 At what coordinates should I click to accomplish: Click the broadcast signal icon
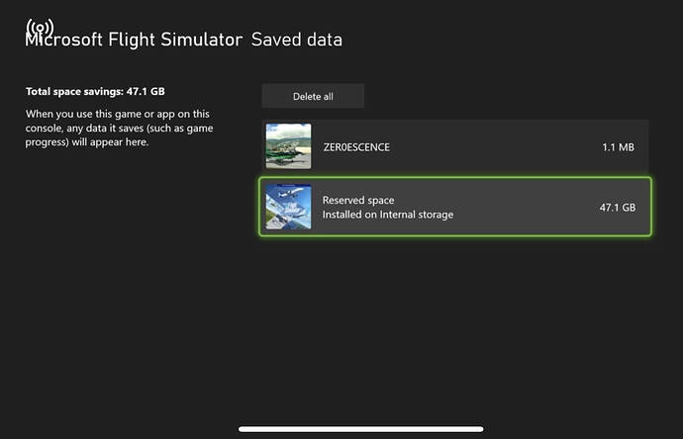click(40, 27)
